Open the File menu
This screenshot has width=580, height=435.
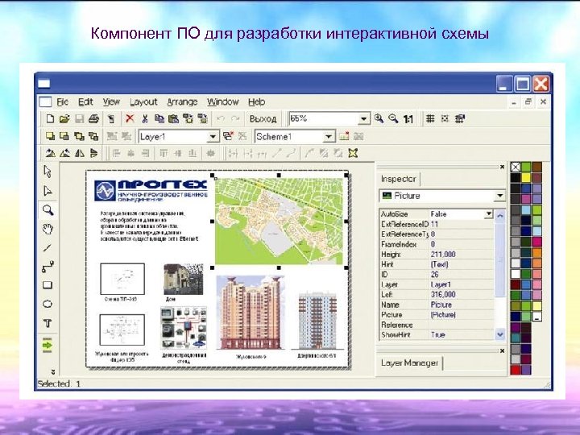[x=63, y=101]
